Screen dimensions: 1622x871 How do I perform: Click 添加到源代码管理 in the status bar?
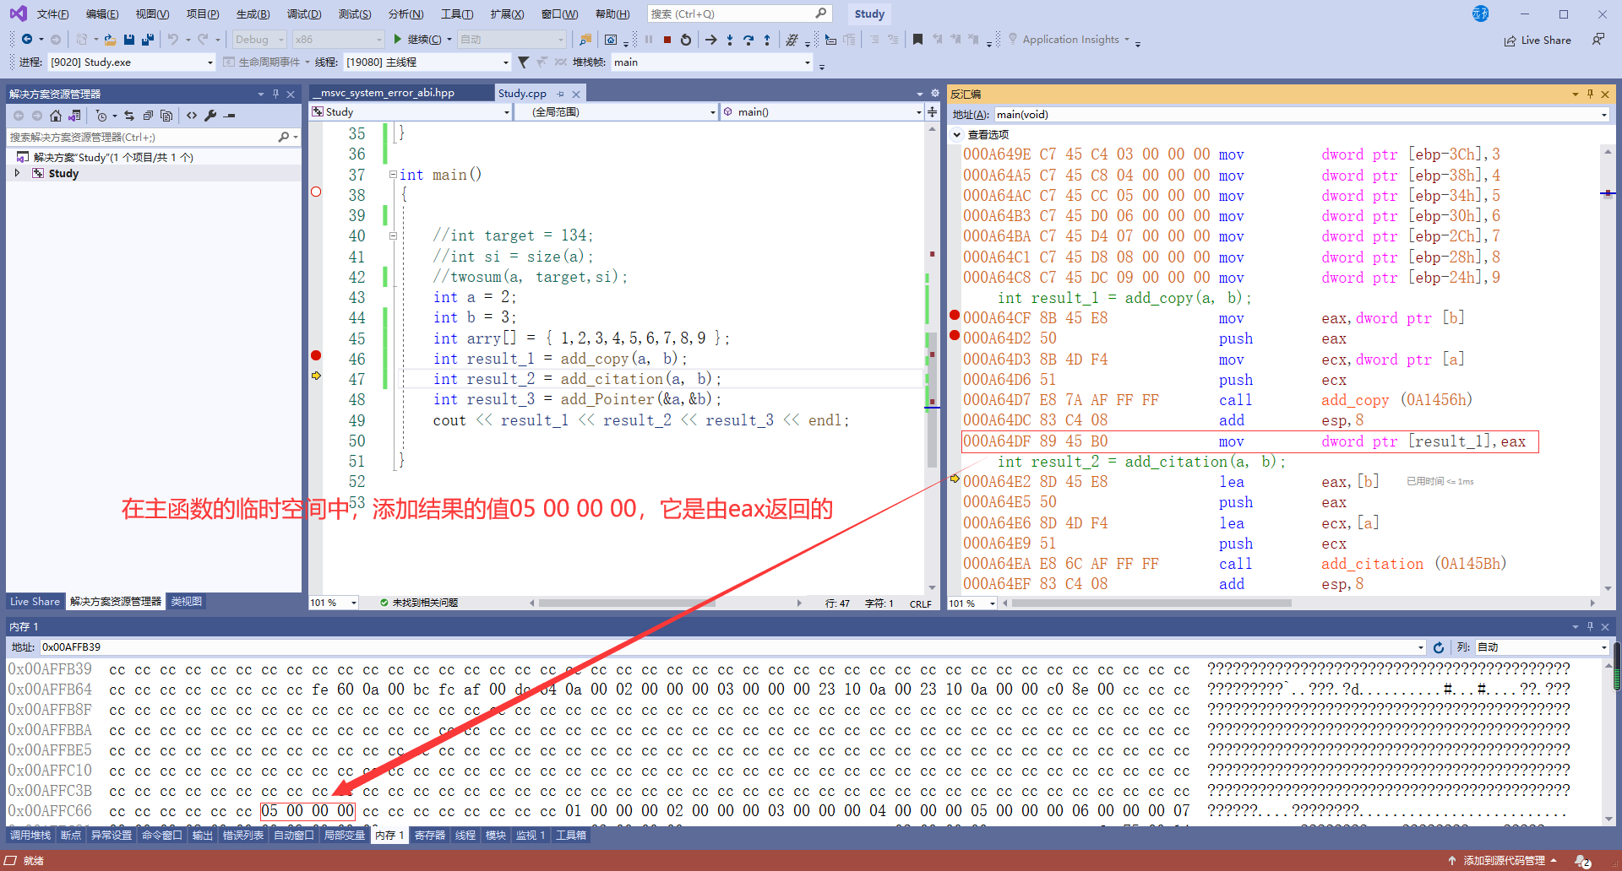[1502, 860]
